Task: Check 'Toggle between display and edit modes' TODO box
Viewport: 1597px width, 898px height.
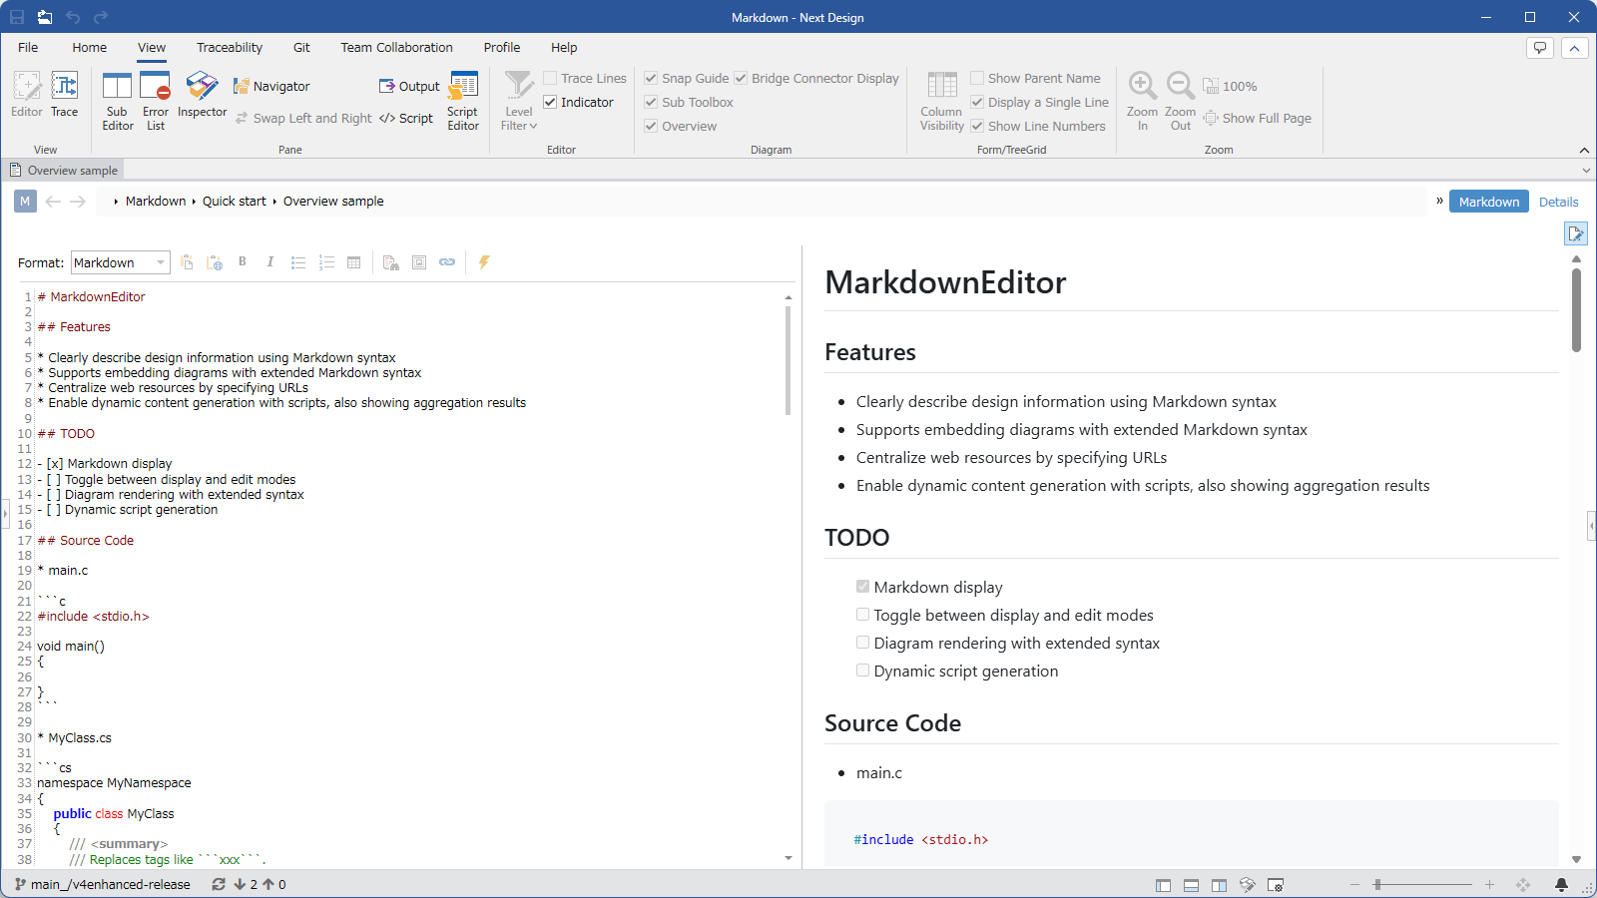Action: (x=862, y=615)
